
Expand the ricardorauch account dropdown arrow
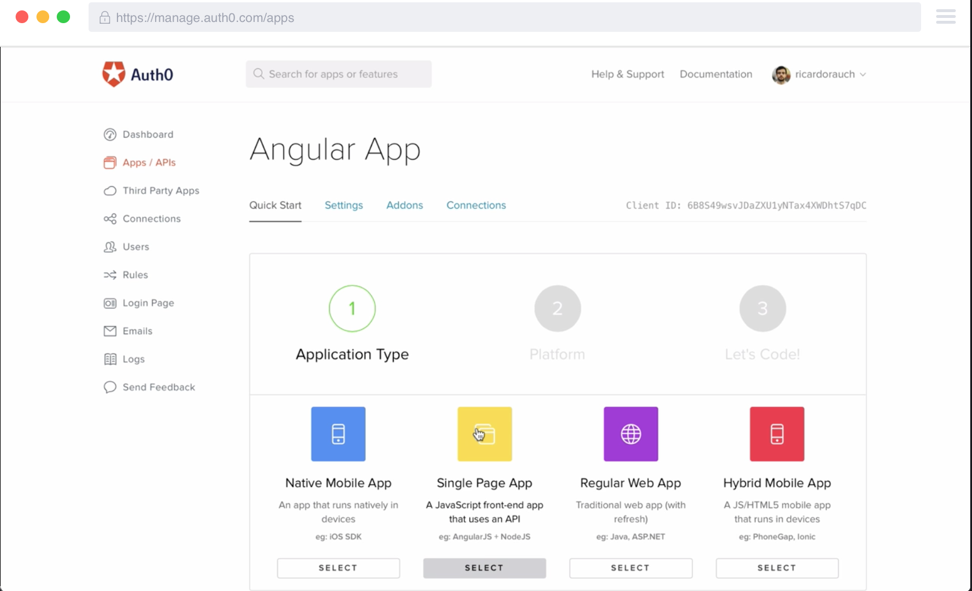click(863, 75)
